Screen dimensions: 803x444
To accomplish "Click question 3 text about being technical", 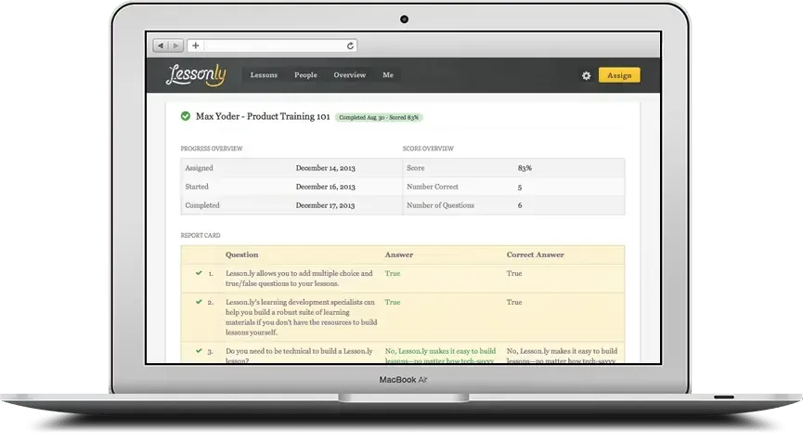I will pos(299,355).
